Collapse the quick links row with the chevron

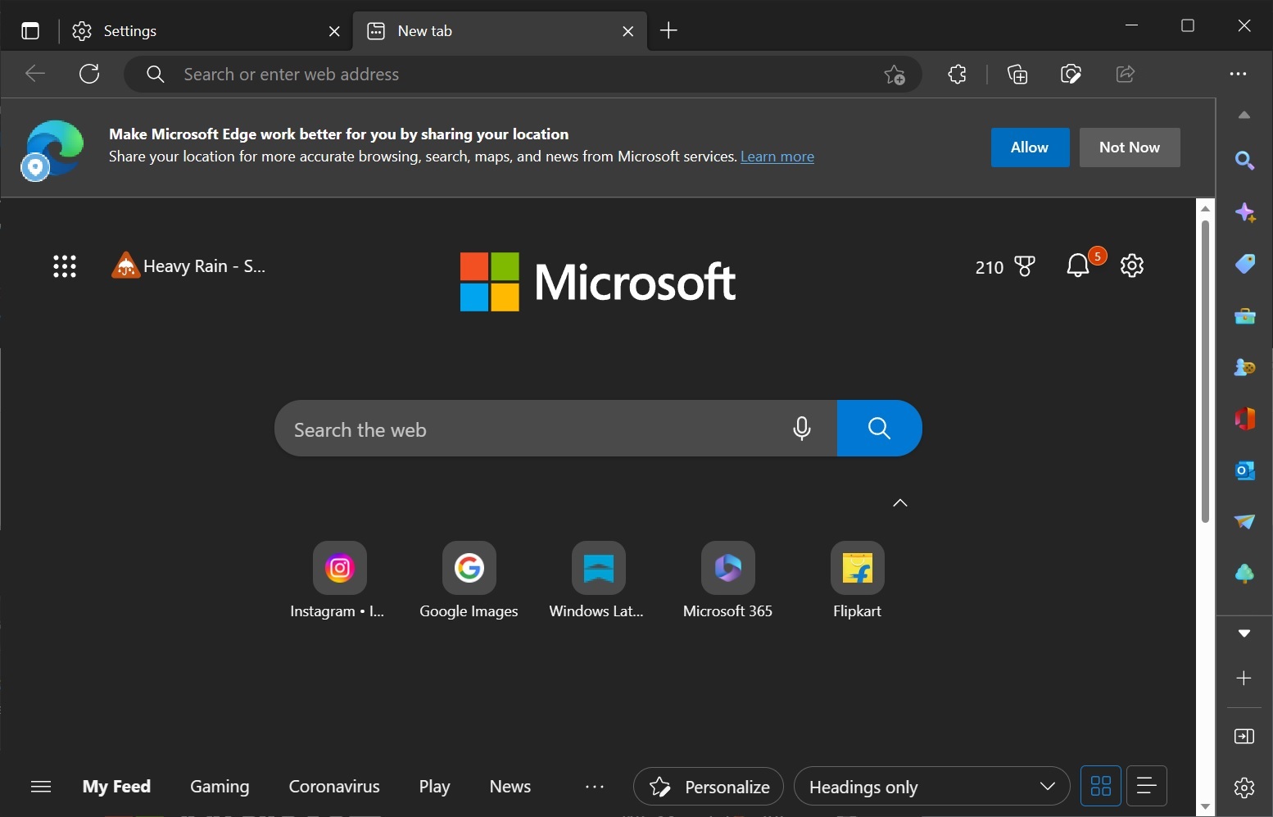tap(900, 502)
